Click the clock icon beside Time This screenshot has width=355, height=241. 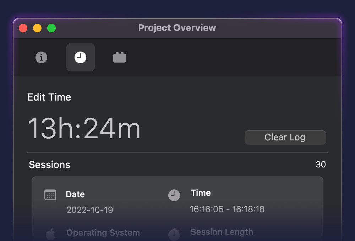point(174,195)
